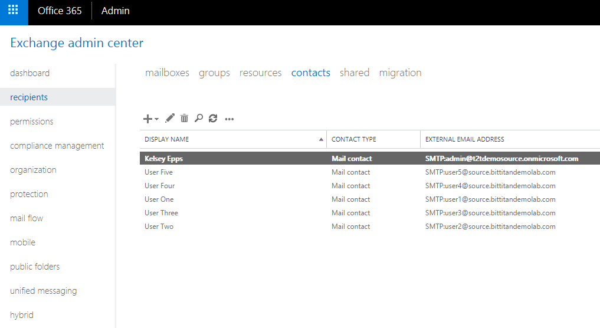
Task: Open protection in the sidebar
Action: tap(29, 194)
